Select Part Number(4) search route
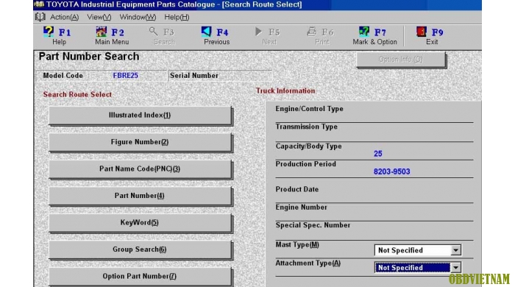Screen dimensions: 515x287 click(x=141, y=196)
